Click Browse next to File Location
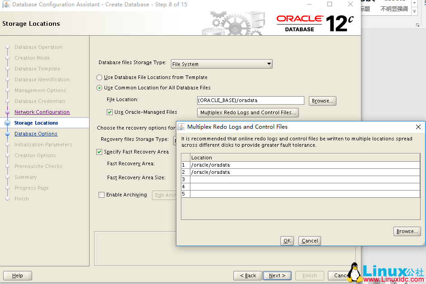 click(322, 100)
